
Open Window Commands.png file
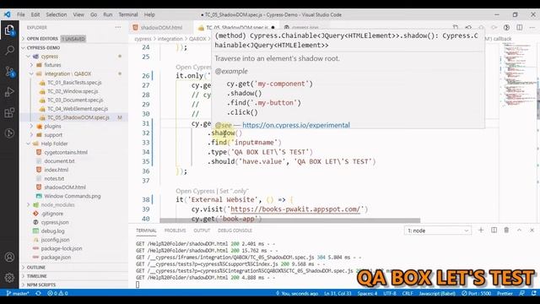(x=73, y=196)
